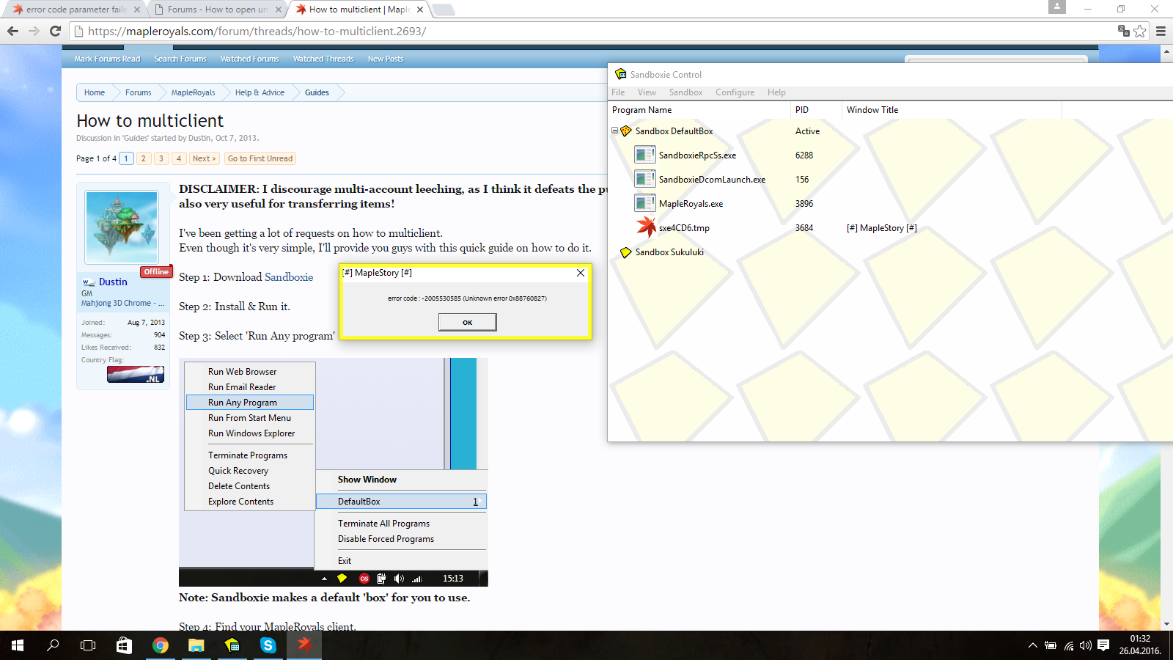
Task: Bookmark this page with the star icon
Action: pos(1140,31)
